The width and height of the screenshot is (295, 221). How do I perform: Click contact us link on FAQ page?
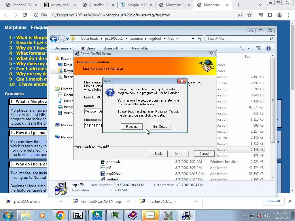click(31, 155)
